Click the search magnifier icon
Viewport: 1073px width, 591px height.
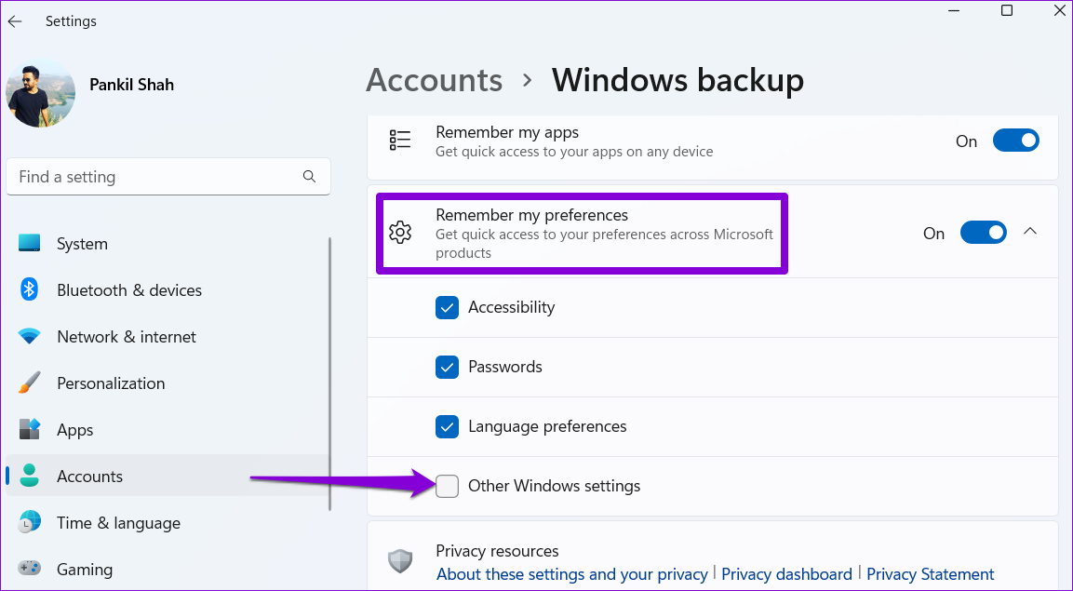pyautogui.click(x=309, y=177)
